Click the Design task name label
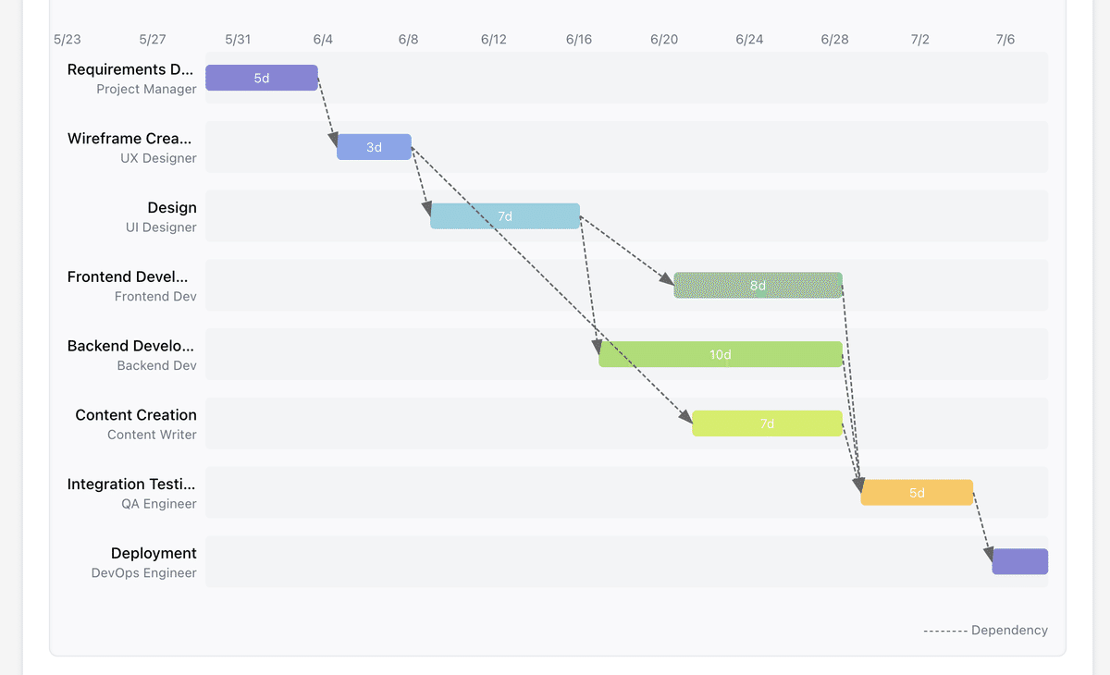 (172, 208)
